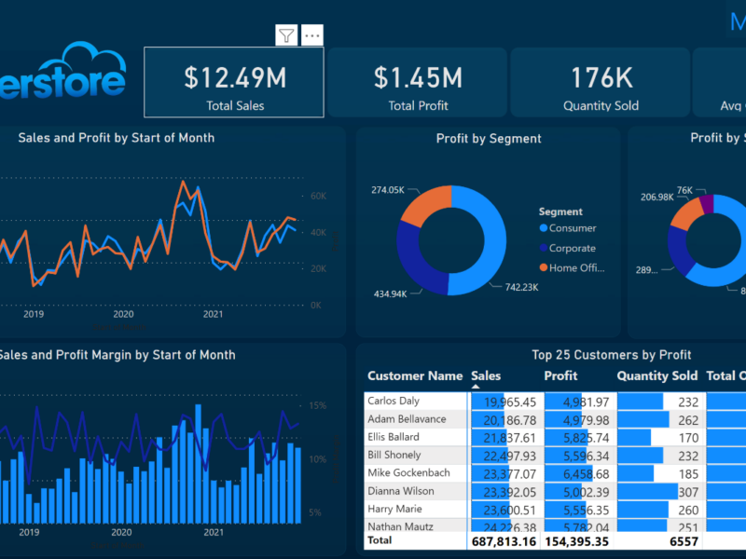
Task: Click the purple 76K donut slice
Action: click(x=707, y=203)
